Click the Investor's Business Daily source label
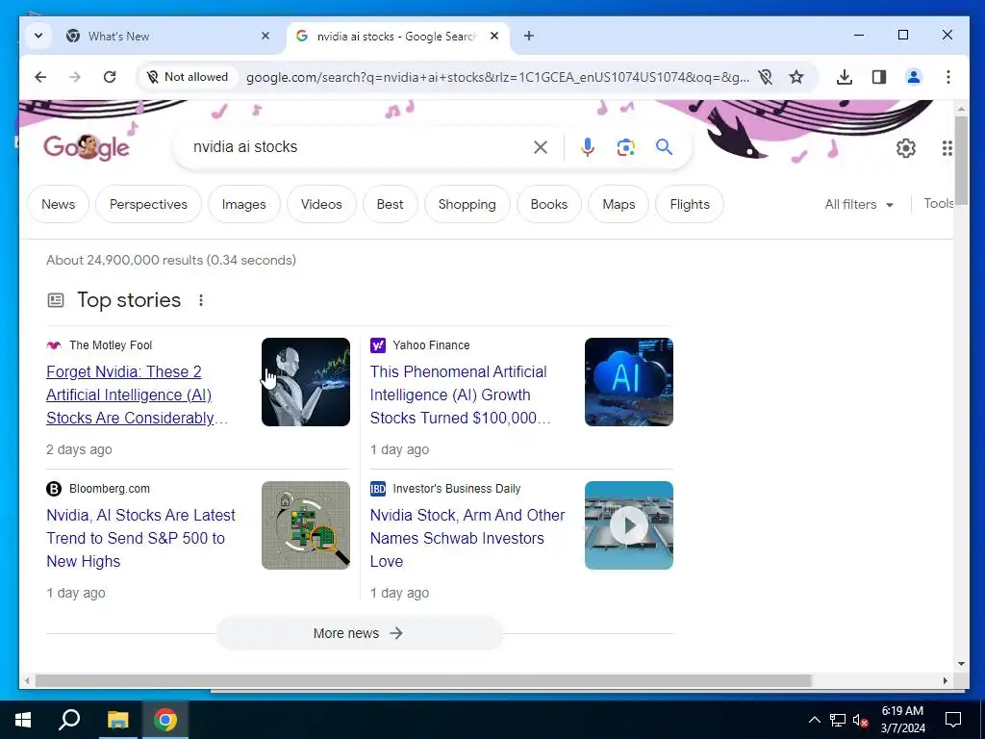This screenshot has height=739, width=985. [x=457, y=488]
